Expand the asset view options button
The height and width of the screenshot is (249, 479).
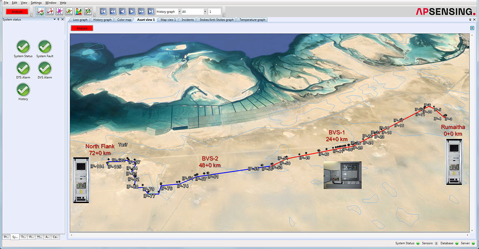(472, 28)
